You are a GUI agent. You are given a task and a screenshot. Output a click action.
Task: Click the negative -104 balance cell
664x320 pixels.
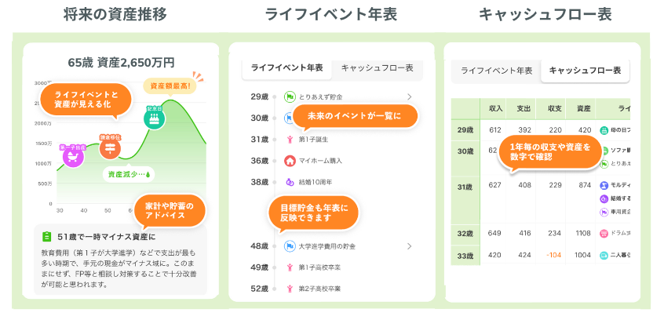[555, 255]
